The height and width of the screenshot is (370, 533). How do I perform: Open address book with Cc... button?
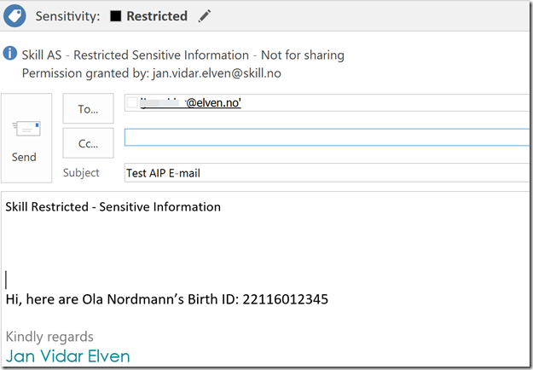click(x=88, y=143)
